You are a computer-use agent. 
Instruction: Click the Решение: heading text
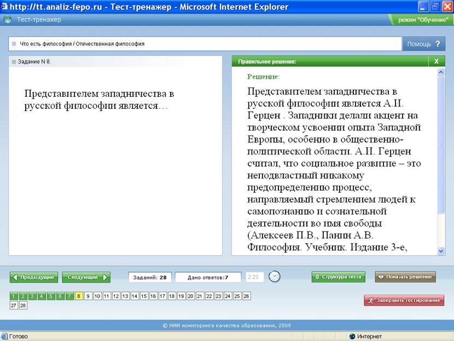(x=264, y=77)
